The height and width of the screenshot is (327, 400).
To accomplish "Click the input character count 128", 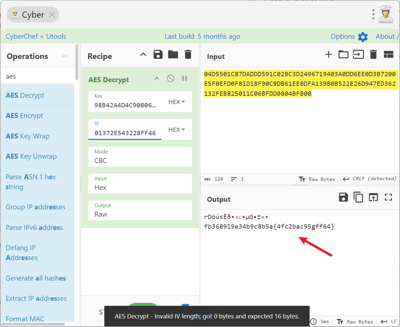I will pyautogui.click(x=214, y=179).
